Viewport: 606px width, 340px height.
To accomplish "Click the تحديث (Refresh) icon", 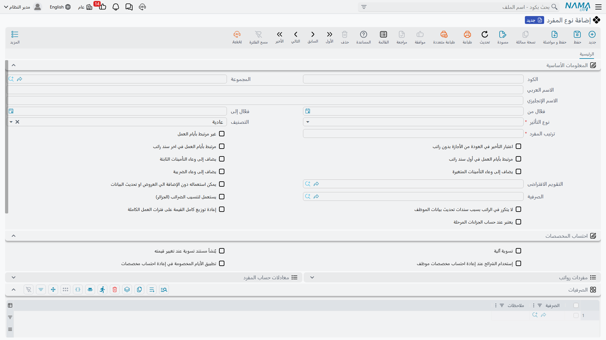I will click(485, 34).
